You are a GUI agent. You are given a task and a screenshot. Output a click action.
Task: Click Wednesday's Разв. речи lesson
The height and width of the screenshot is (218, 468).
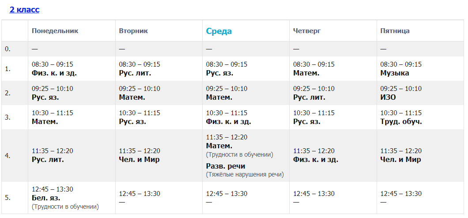click(225, 166)
